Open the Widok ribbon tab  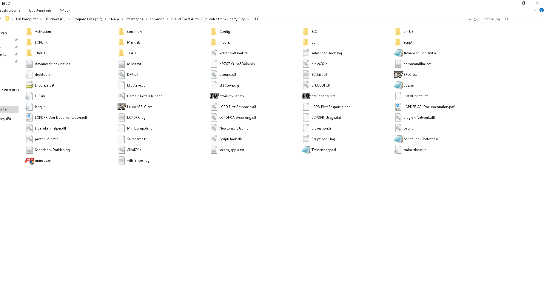point(65,10)
